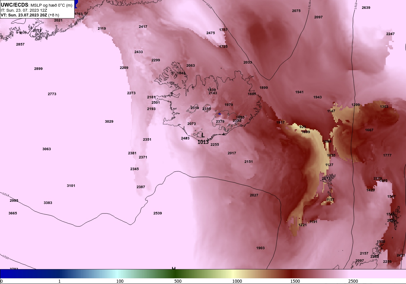Screen dimensions: 406x284
Task: Click the 1725 height value
Action: coord(223,46)
